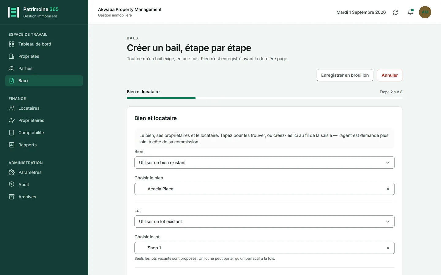
Task: Open Rapports in the sidebar
Action: (44, 145)
